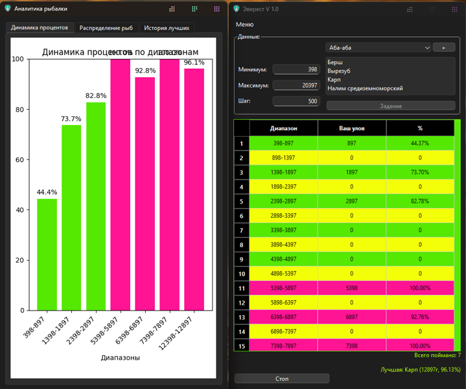The width and height of the screenshot is (466, 389).
Task: Switch to the Распределение рыб tab
Action: (106, 28)
